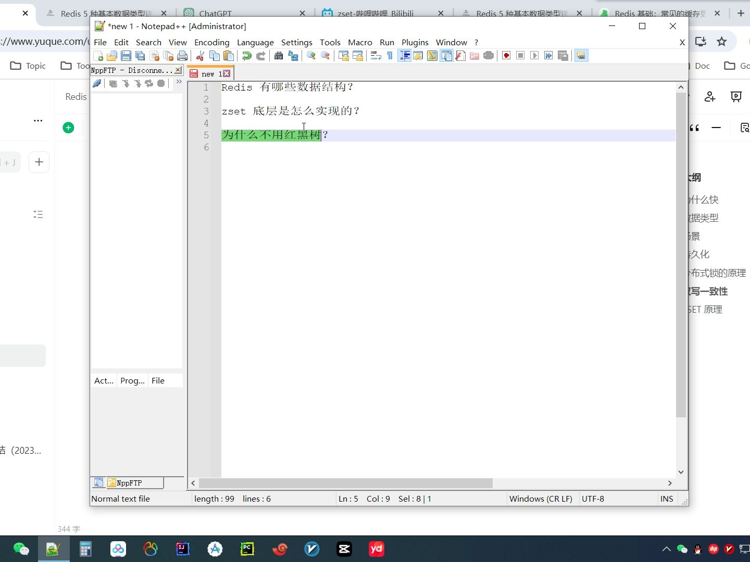
Task: Create a new document with New file icon
Action: (x=98, y=56)
